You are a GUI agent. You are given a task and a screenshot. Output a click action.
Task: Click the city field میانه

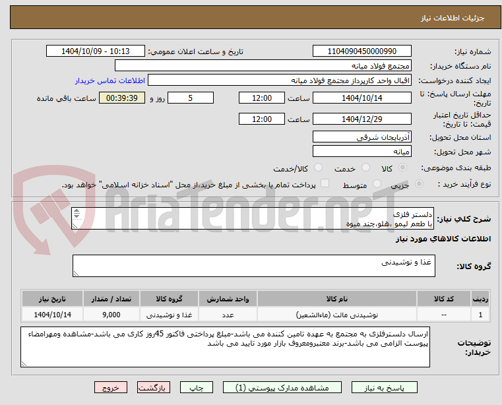[x=361, y=152]
